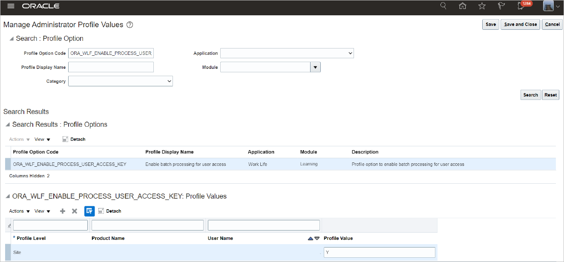
Task: Click the Save and Close button
Action: [x=520, y=24]
